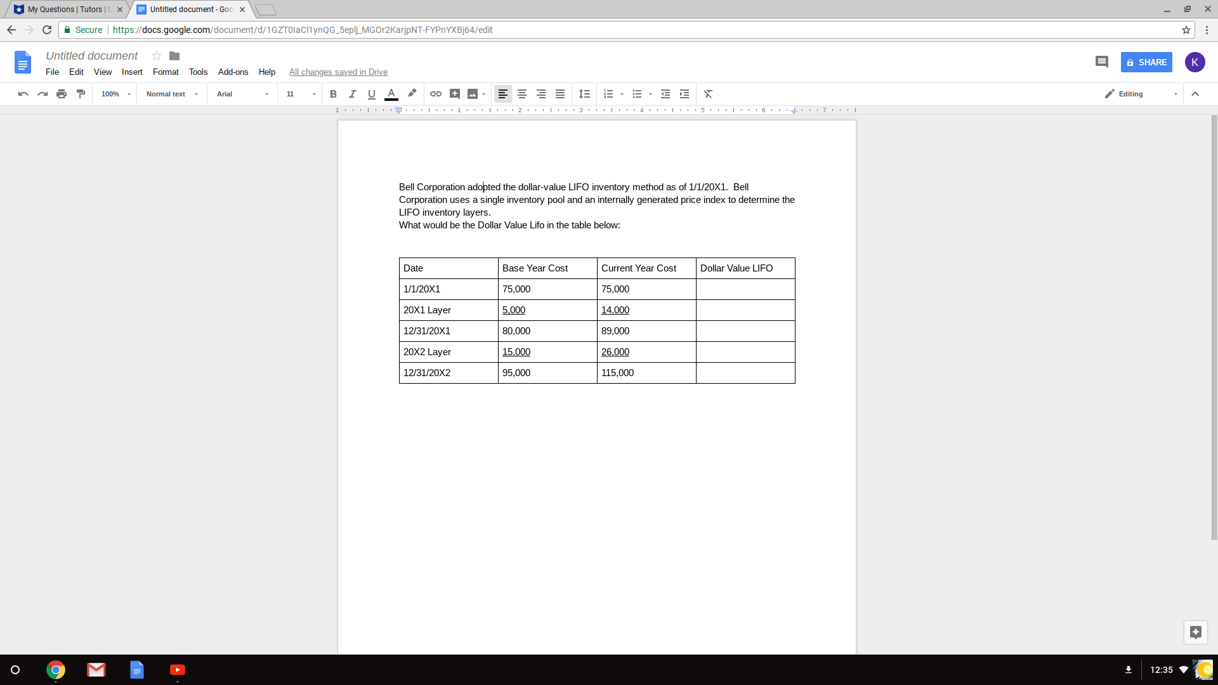
Task: Open the zoom percentage dropdown
Action: point(114,94)
